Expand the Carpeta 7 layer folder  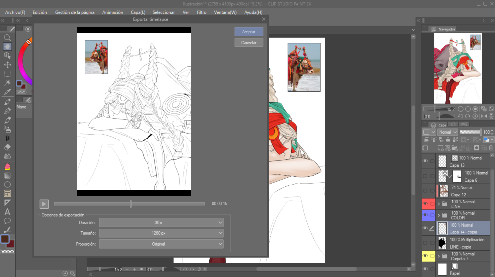point(439,256)
